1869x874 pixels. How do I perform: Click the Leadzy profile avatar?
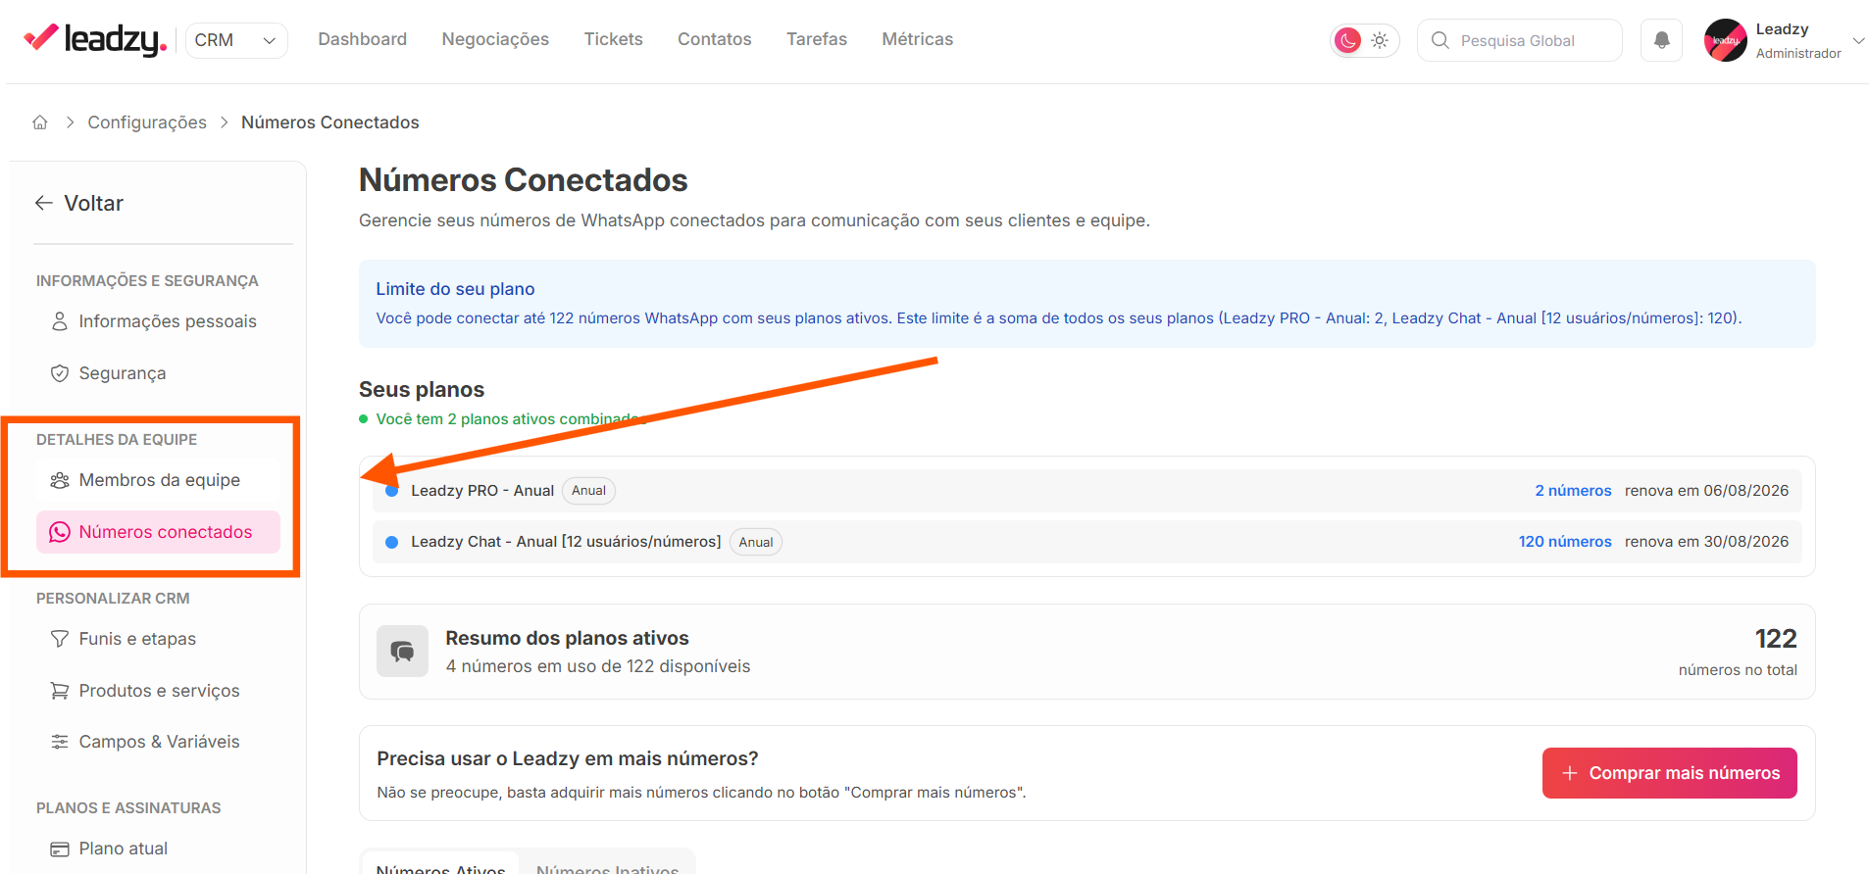(1725, 40)
